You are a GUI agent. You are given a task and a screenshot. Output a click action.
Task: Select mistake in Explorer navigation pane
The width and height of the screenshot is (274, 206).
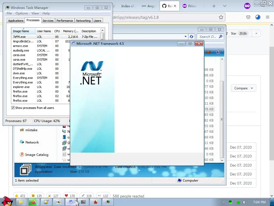[x=29, y=130]
